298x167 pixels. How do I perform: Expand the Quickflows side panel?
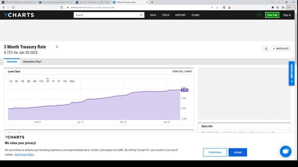291,73
